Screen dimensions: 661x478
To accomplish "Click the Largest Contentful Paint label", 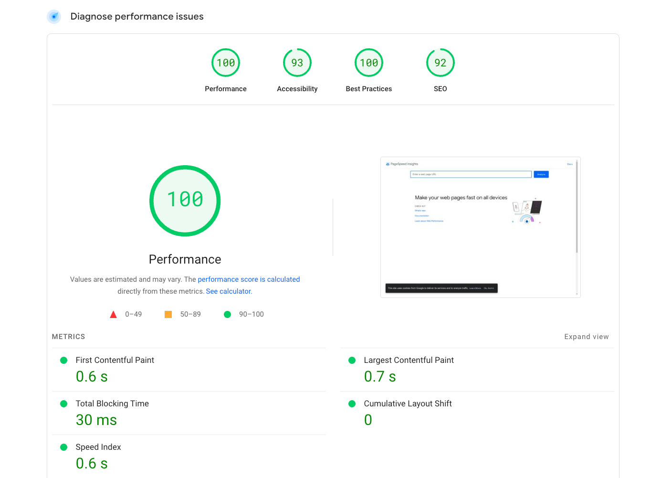I will point(409,360).
